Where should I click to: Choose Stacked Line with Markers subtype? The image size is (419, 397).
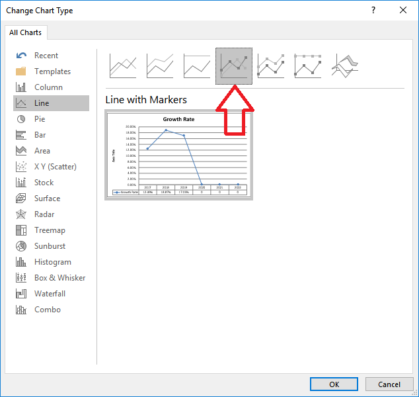pyautogui.click(x=270, y=66)
